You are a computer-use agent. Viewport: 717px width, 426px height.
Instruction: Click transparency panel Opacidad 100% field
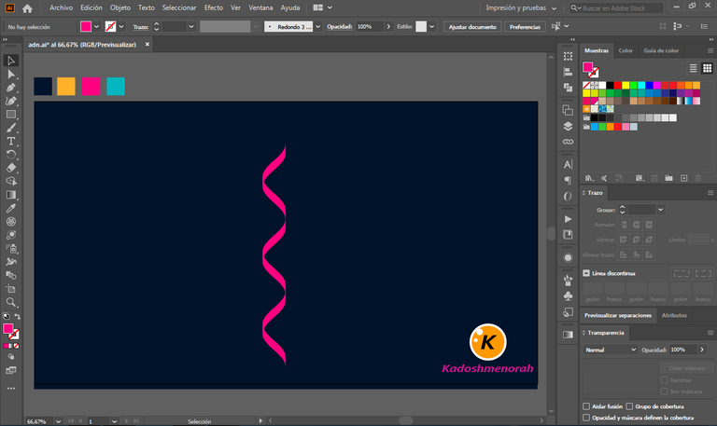[682, 350]
